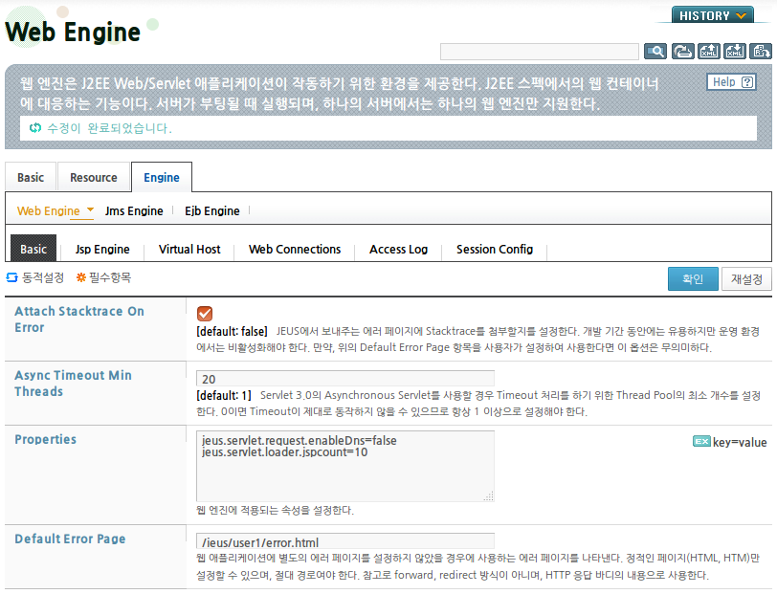Screen dimensions: 777x594
Task: Switch to the Resource tab
Action: coord(94,177)
